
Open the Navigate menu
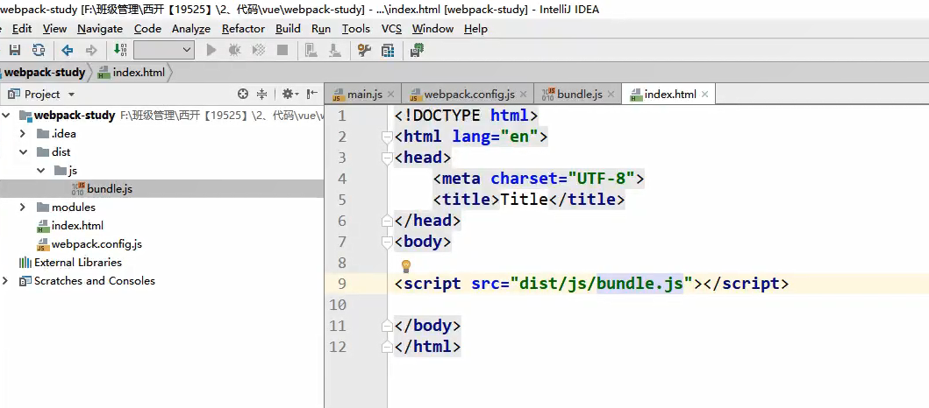coord(100,28)
